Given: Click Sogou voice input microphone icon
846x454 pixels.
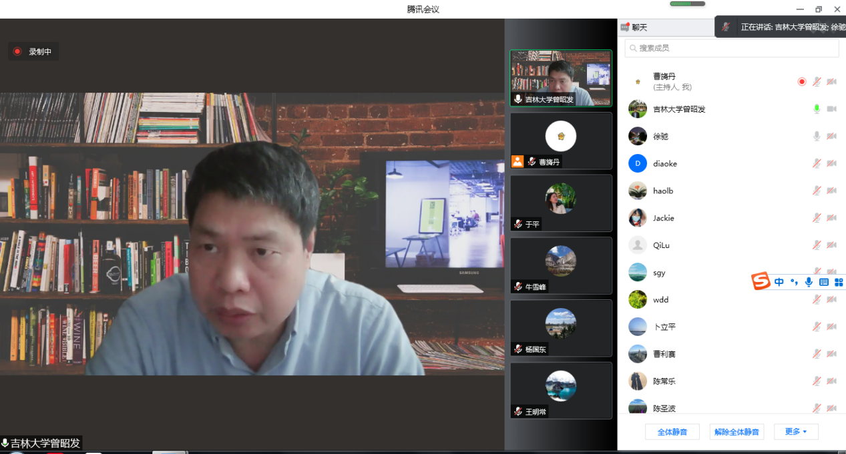Looking at the screenshot, I should (809, 282).
